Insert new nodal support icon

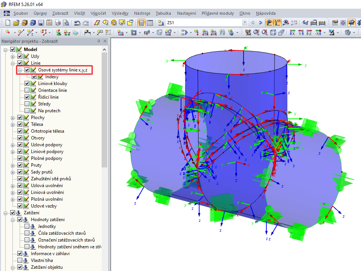click(59, 33)
